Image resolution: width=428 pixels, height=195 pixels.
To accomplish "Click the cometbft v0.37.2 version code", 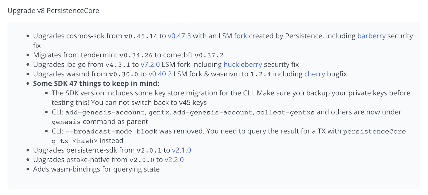I will click(209, 55).
